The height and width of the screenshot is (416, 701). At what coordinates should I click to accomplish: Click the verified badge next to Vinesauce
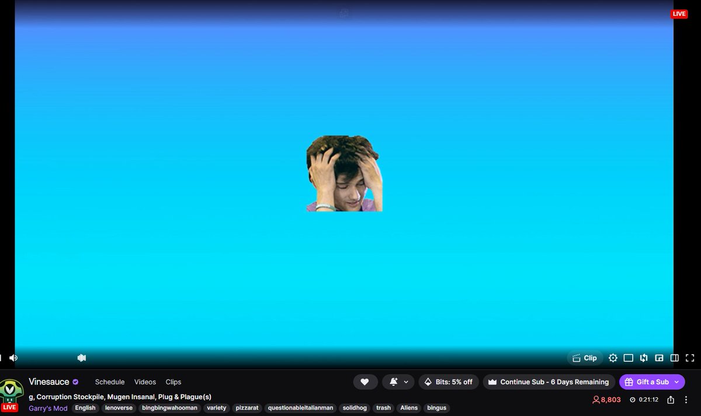pos(75,382)
